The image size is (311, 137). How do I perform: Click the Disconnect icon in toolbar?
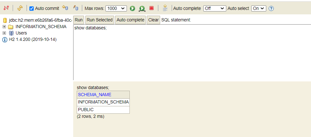coord(6,8)
